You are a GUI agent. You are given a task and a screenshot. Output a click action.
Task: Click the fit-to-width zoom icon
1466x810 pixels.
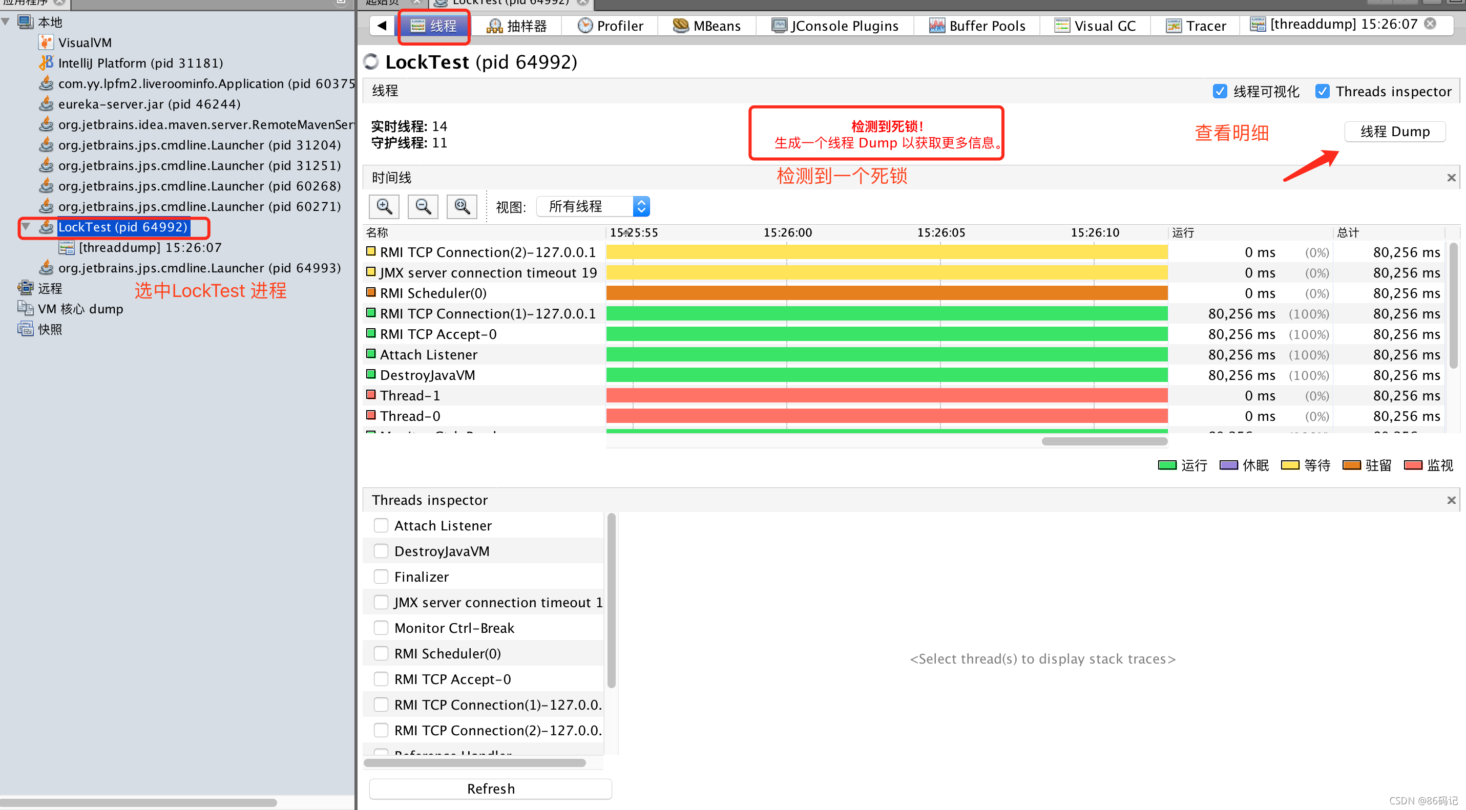pos(462,206)
